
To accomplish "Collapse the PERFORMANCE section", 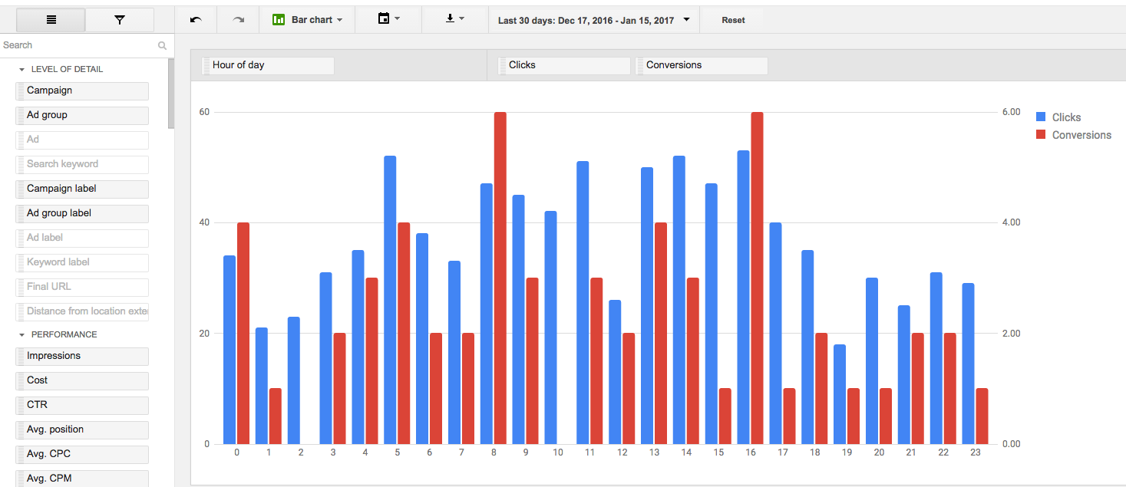I will 22,335.
